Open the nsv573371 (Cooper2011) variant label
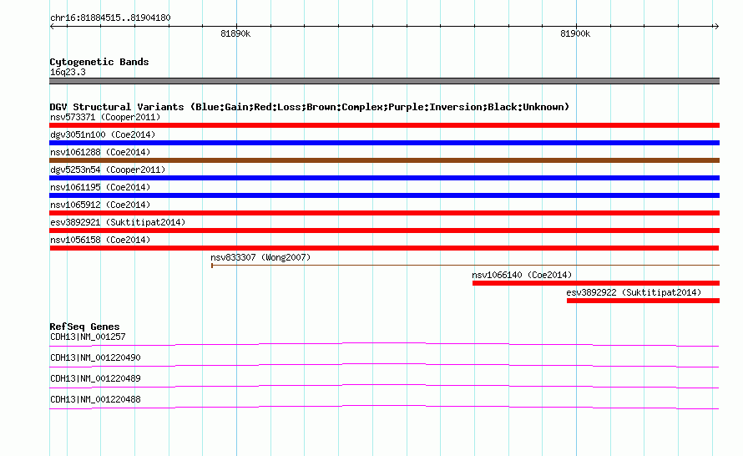Viewport: 743px width, 456px height. point(105,117)
